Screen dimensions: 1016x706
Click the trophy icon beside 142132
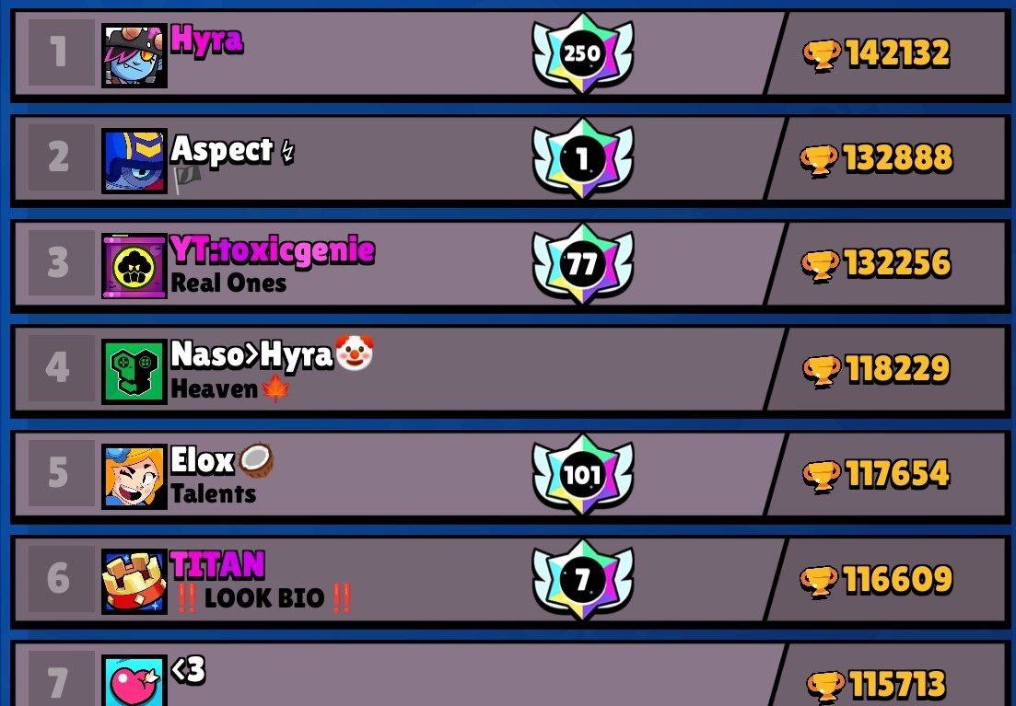coord(823,54)
